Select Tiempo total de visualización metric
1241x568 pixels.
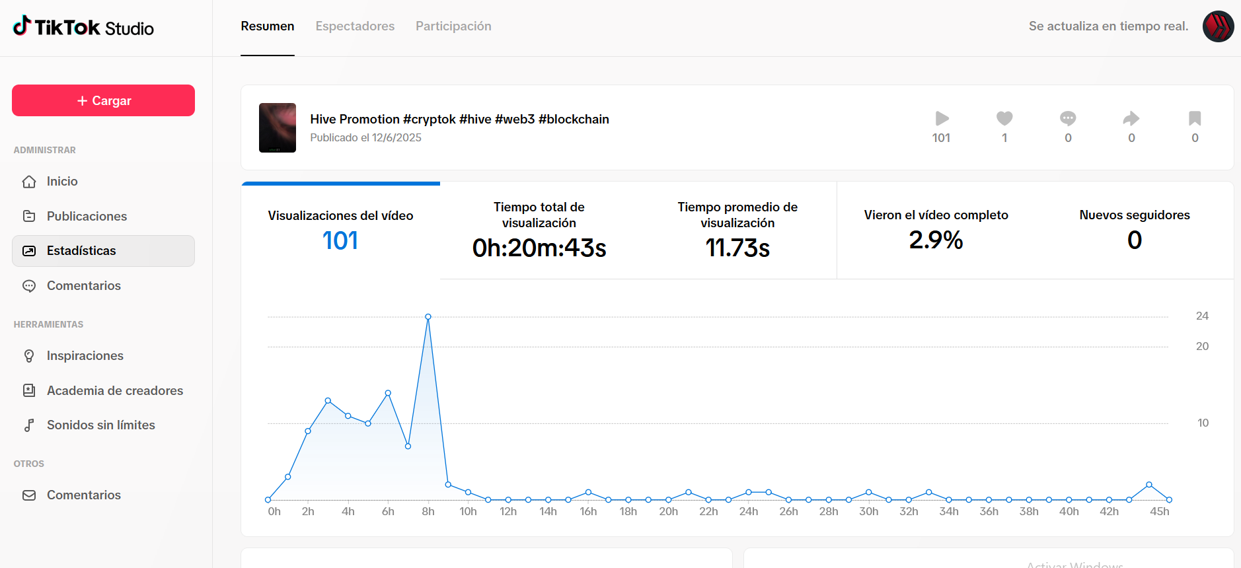click(539, 231)
